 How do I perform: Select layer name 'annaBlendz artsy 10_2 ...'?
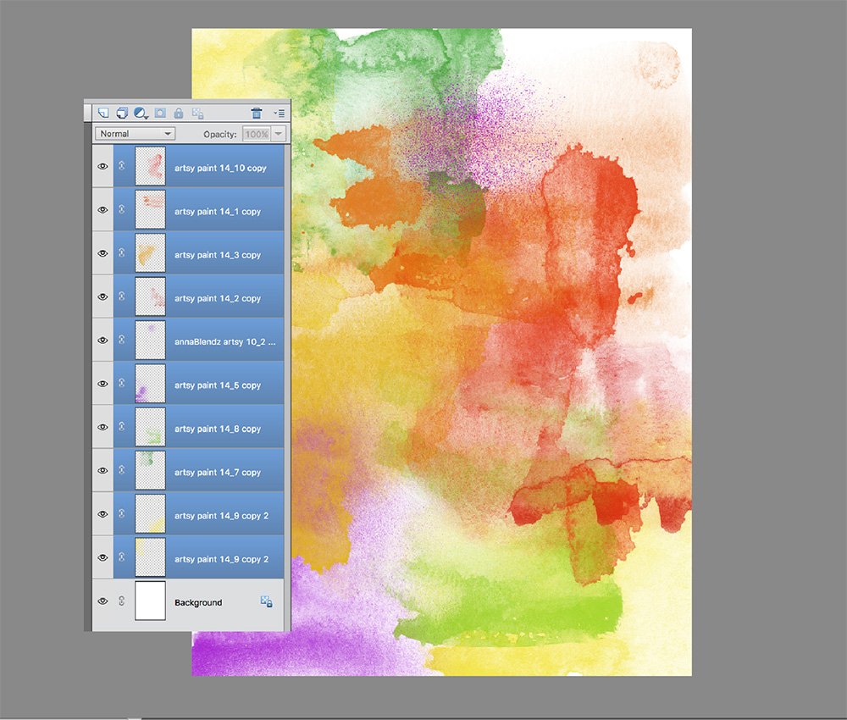coord(224,342)
